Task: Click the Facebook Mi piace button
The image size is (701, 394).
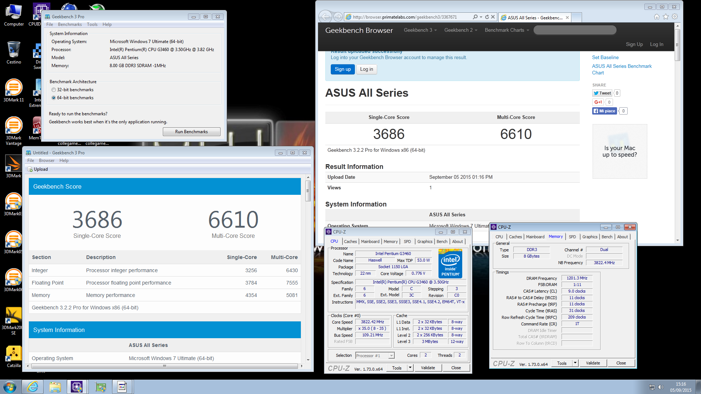Action: pyautogui.click(x=605, y=111)
